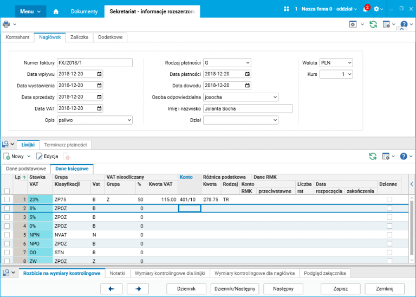The image size is (416, 297).
Task: Switch to the Zaliczka tab
Action: pos(80,37)
